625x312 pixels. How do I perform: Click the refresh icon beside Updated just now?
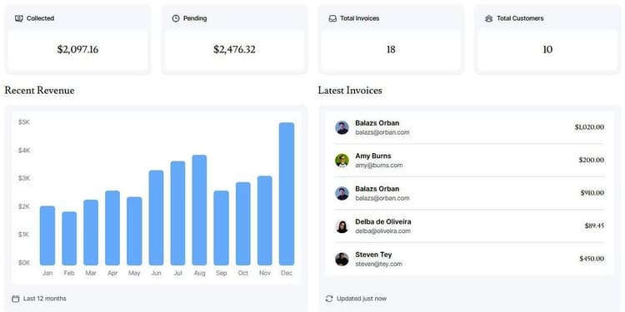click(x=329, y=299)
